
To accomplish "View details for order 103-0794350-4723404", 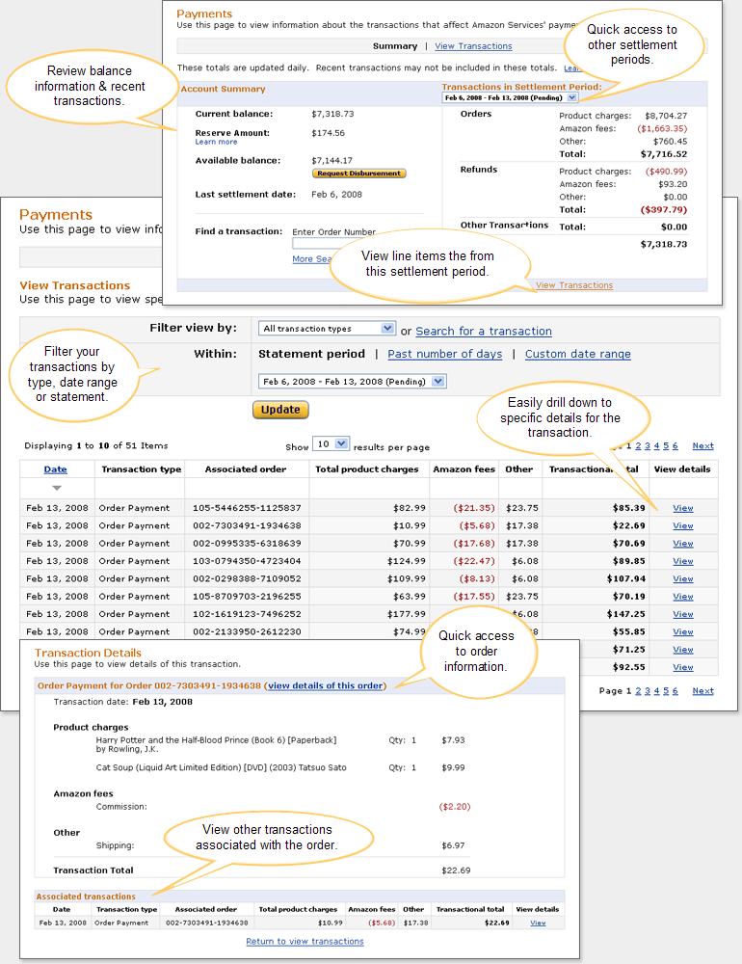I will (x=683, y=561).
